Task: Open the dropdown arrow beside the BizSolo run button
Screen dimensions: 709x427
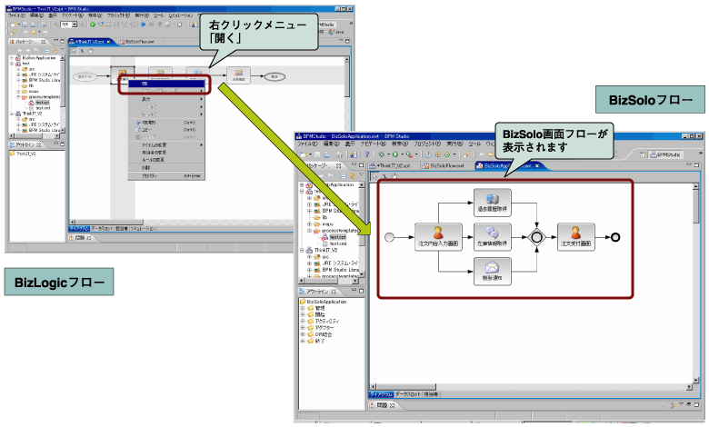Action: 402,154
